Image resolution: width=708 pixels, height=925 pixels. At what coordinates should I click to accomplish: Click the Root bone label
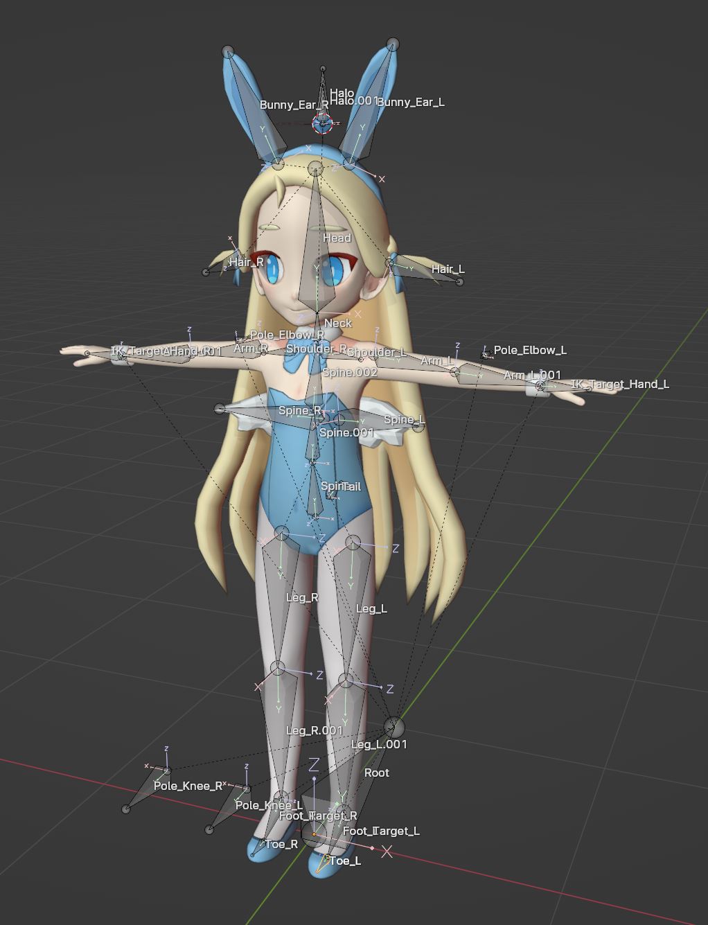377,773
